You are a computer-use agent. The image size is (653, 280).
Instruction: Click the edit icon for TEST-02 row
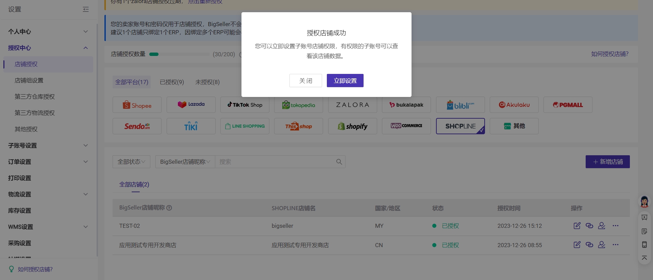pyautogui.click(x=577, y=226)
